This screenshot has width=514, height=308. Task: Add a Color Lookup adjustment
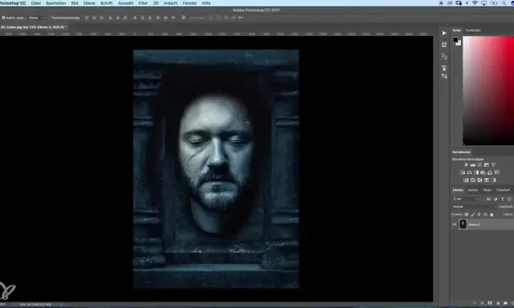tap(496, 172)
